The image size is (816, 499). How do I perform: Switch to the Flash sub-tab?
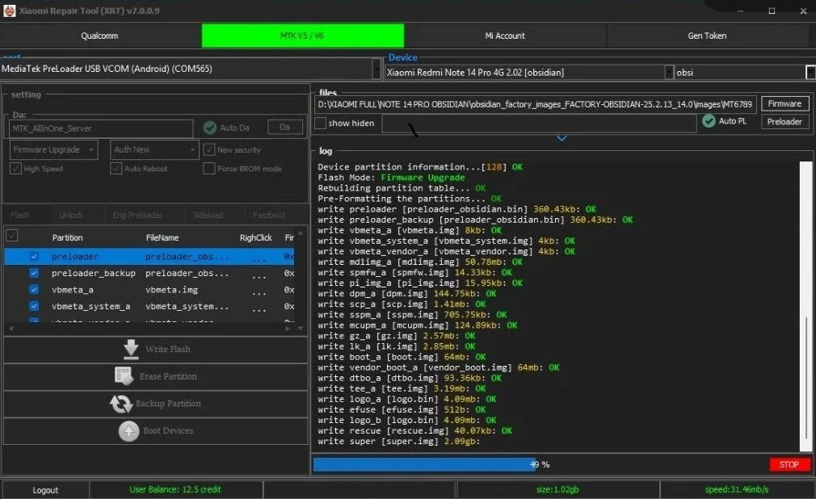tap(20, 215)
